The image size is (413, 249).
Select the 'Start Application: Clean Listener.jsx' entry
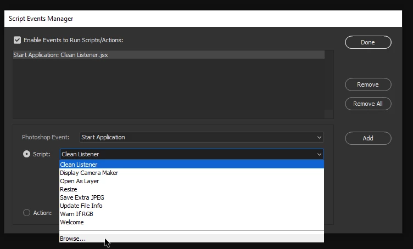(x=169, y=55)
